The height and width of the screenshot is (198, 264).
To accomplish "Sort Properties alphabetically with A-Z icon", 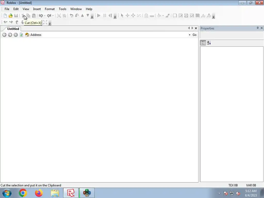I will point(209,43).
